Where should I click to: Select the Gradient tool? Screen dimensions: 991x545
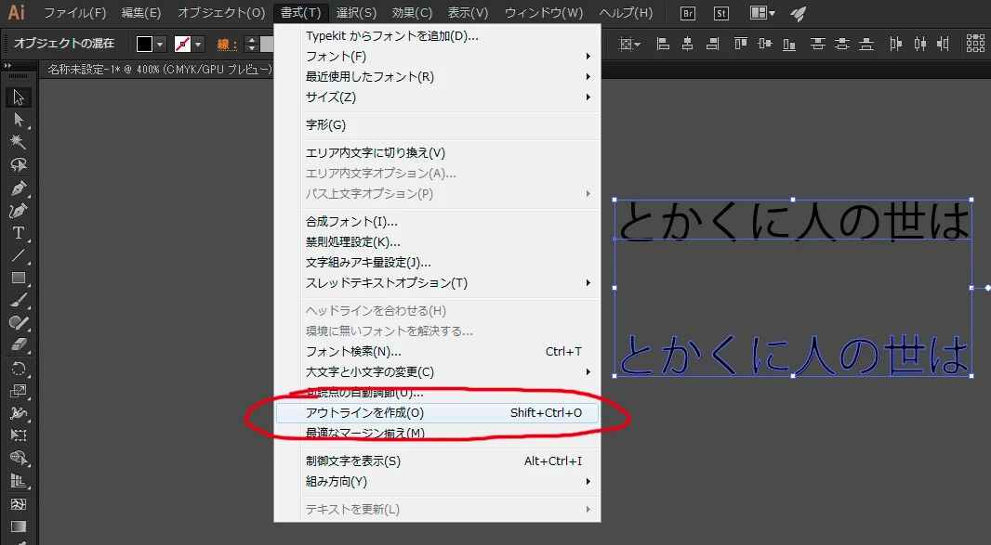tap(19, 526)
